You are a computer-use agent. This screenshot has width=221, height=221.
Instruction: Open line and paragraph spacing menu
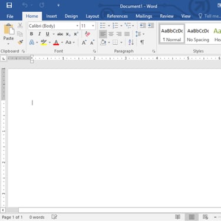pos(140,34)
